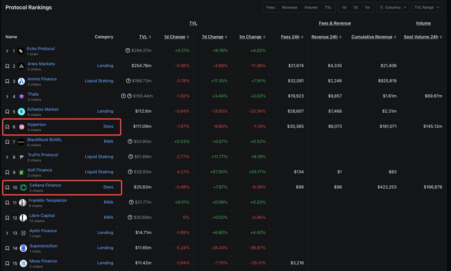Open Hyperion protocol link
The image size is (451, 271).
point(36,124)
